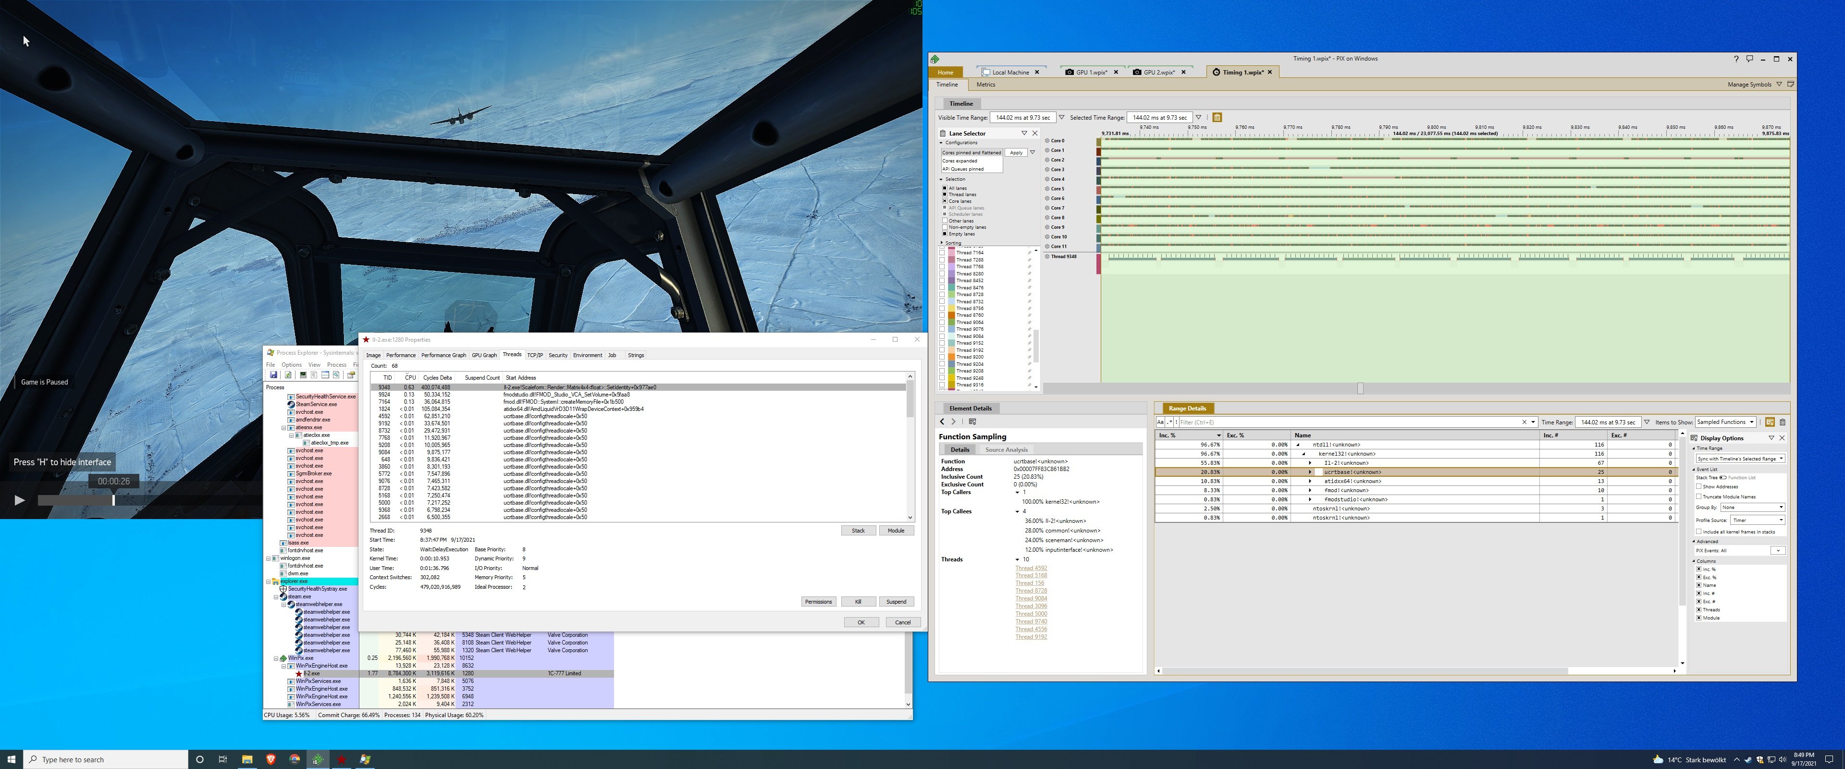Click the PIX feedback speech-bubble icon

(x=1749, y=59)
